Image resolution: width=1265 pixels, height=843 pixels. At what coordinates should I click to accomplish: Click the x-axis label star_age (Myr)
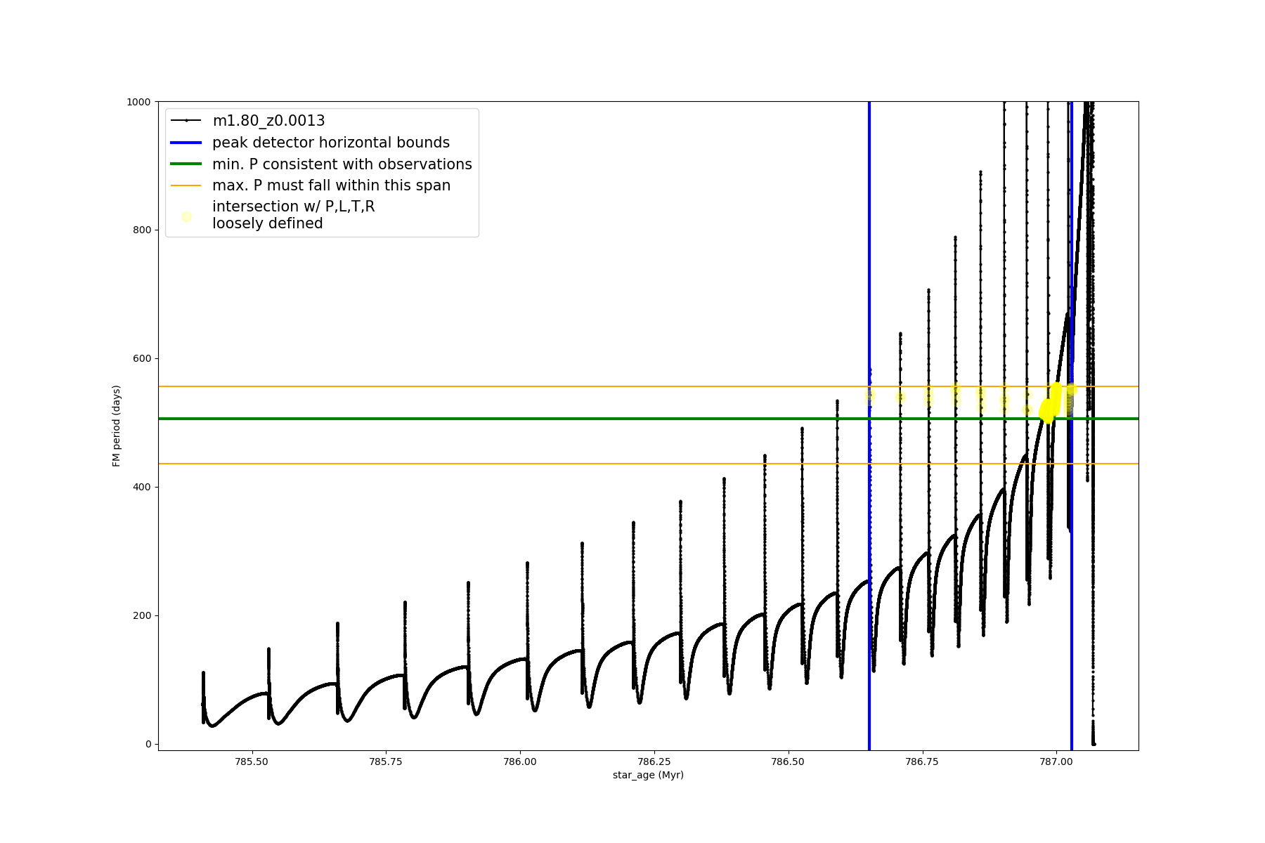(x=648, y=775)
